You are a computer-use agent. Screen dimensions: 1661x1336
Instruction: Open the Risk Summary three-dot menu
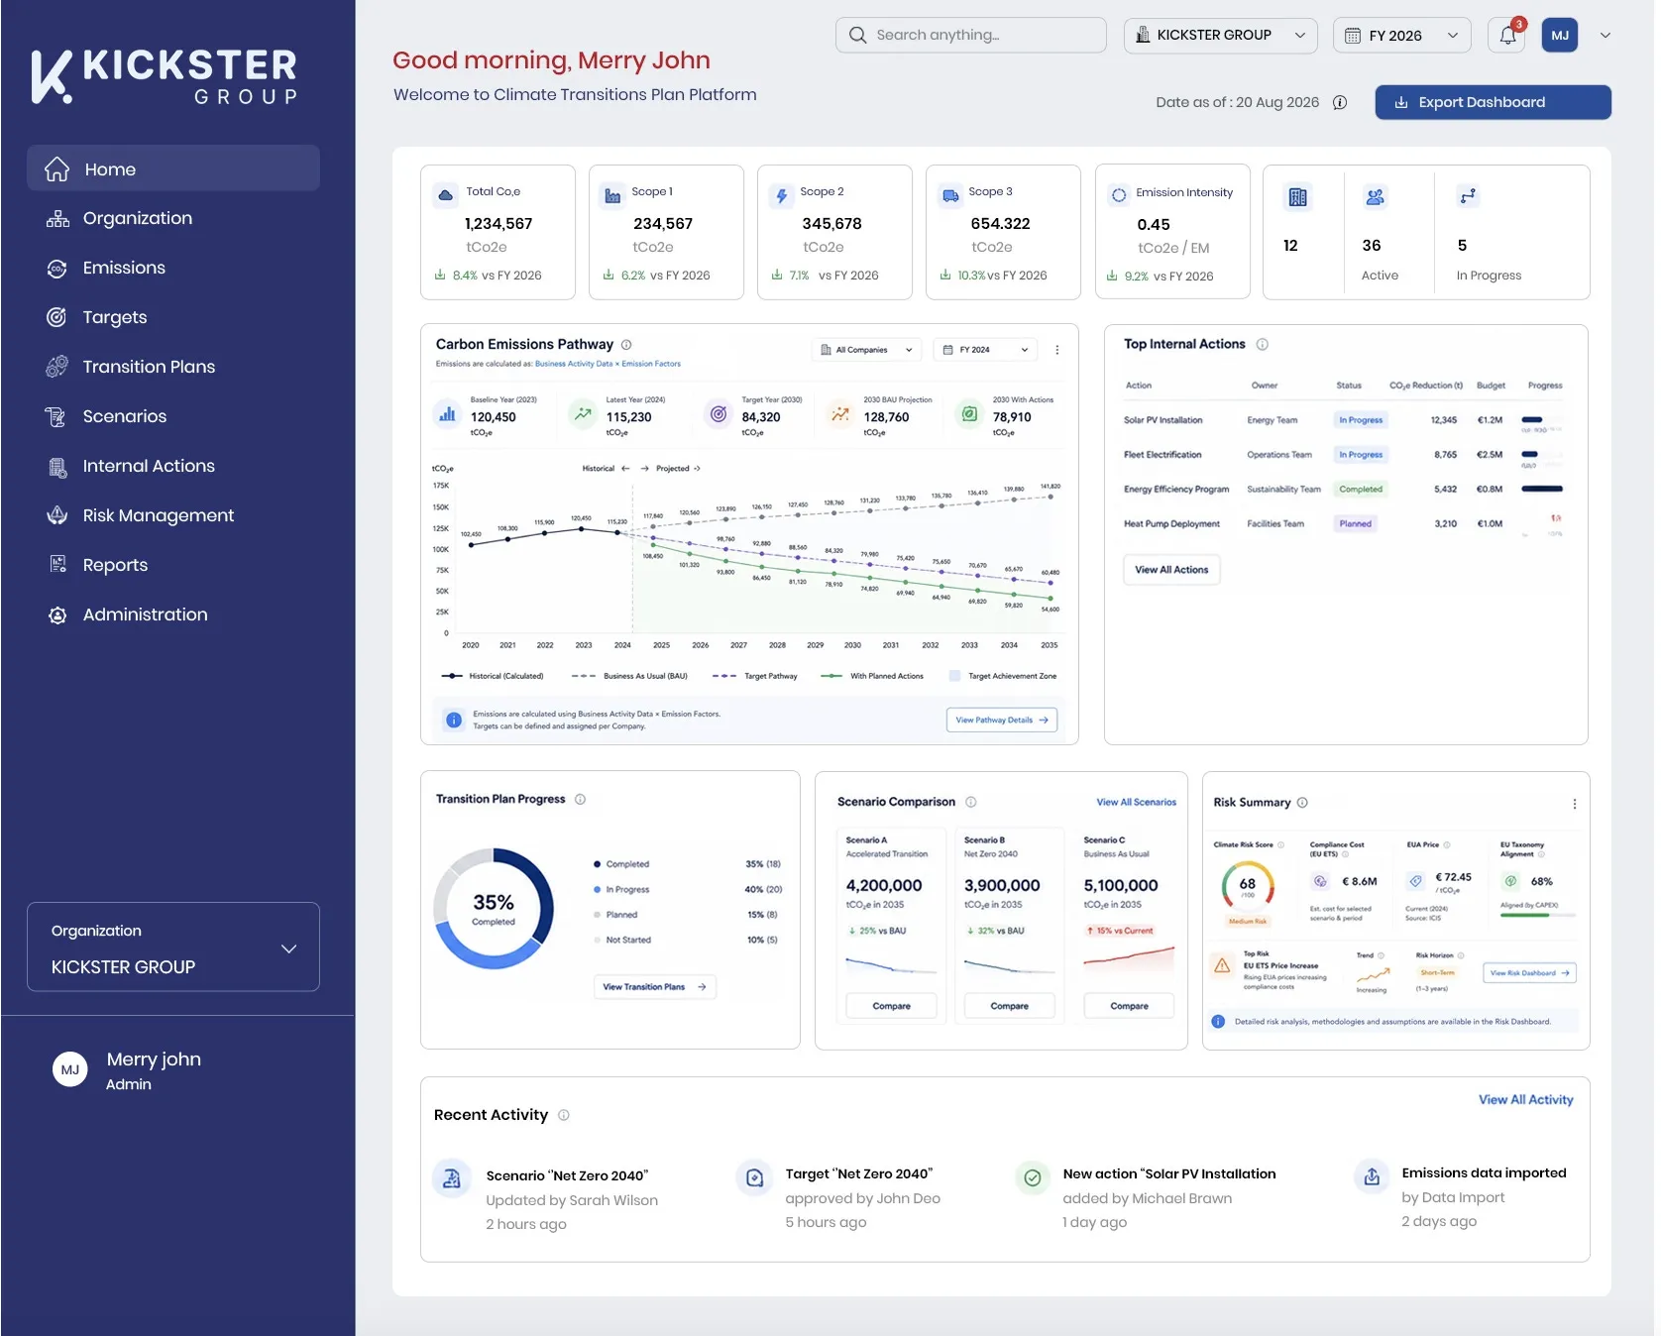[x=1575, y=804]
